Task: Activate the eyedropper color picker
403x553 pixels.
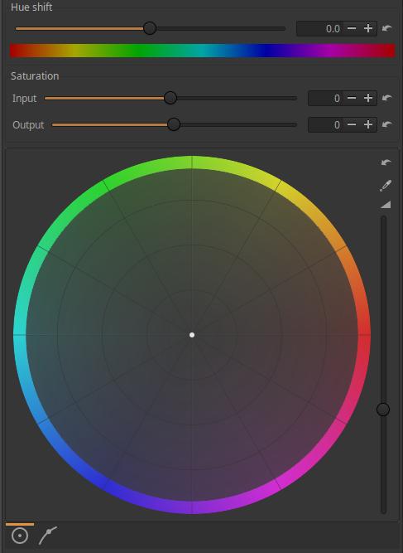Action: [386, 186]
